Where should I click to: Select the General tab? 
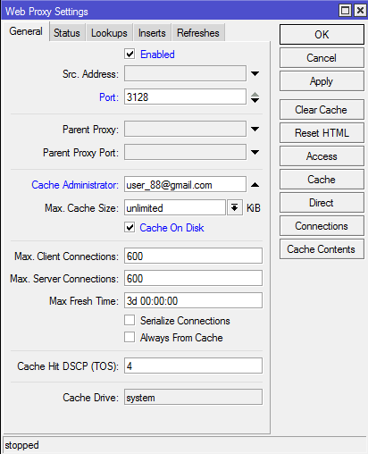(26, 31)
